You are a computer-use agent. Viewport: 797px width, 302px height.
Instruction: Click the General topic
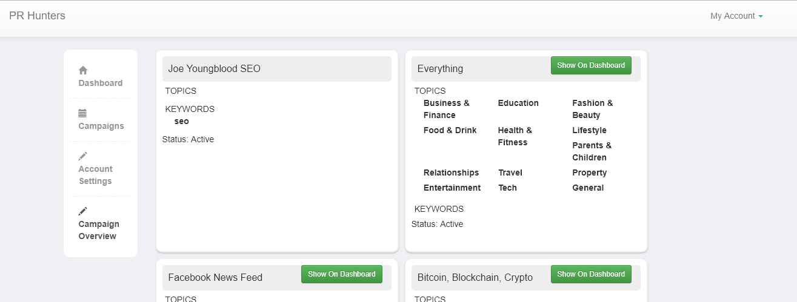click(588, 188)
